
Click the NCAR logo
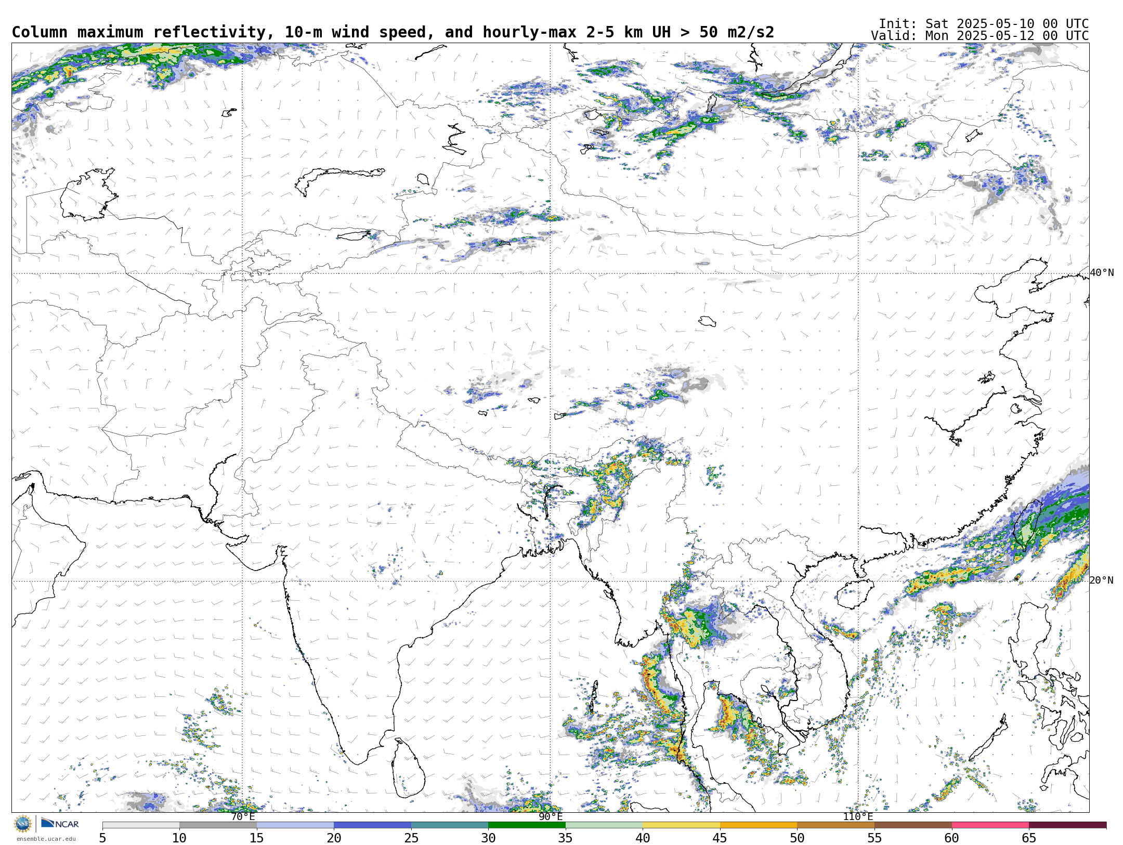point(60,823)
